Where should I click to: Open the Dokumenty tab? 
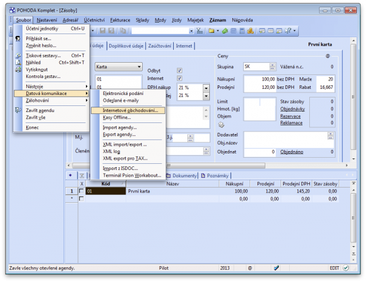tap(182, 175)
